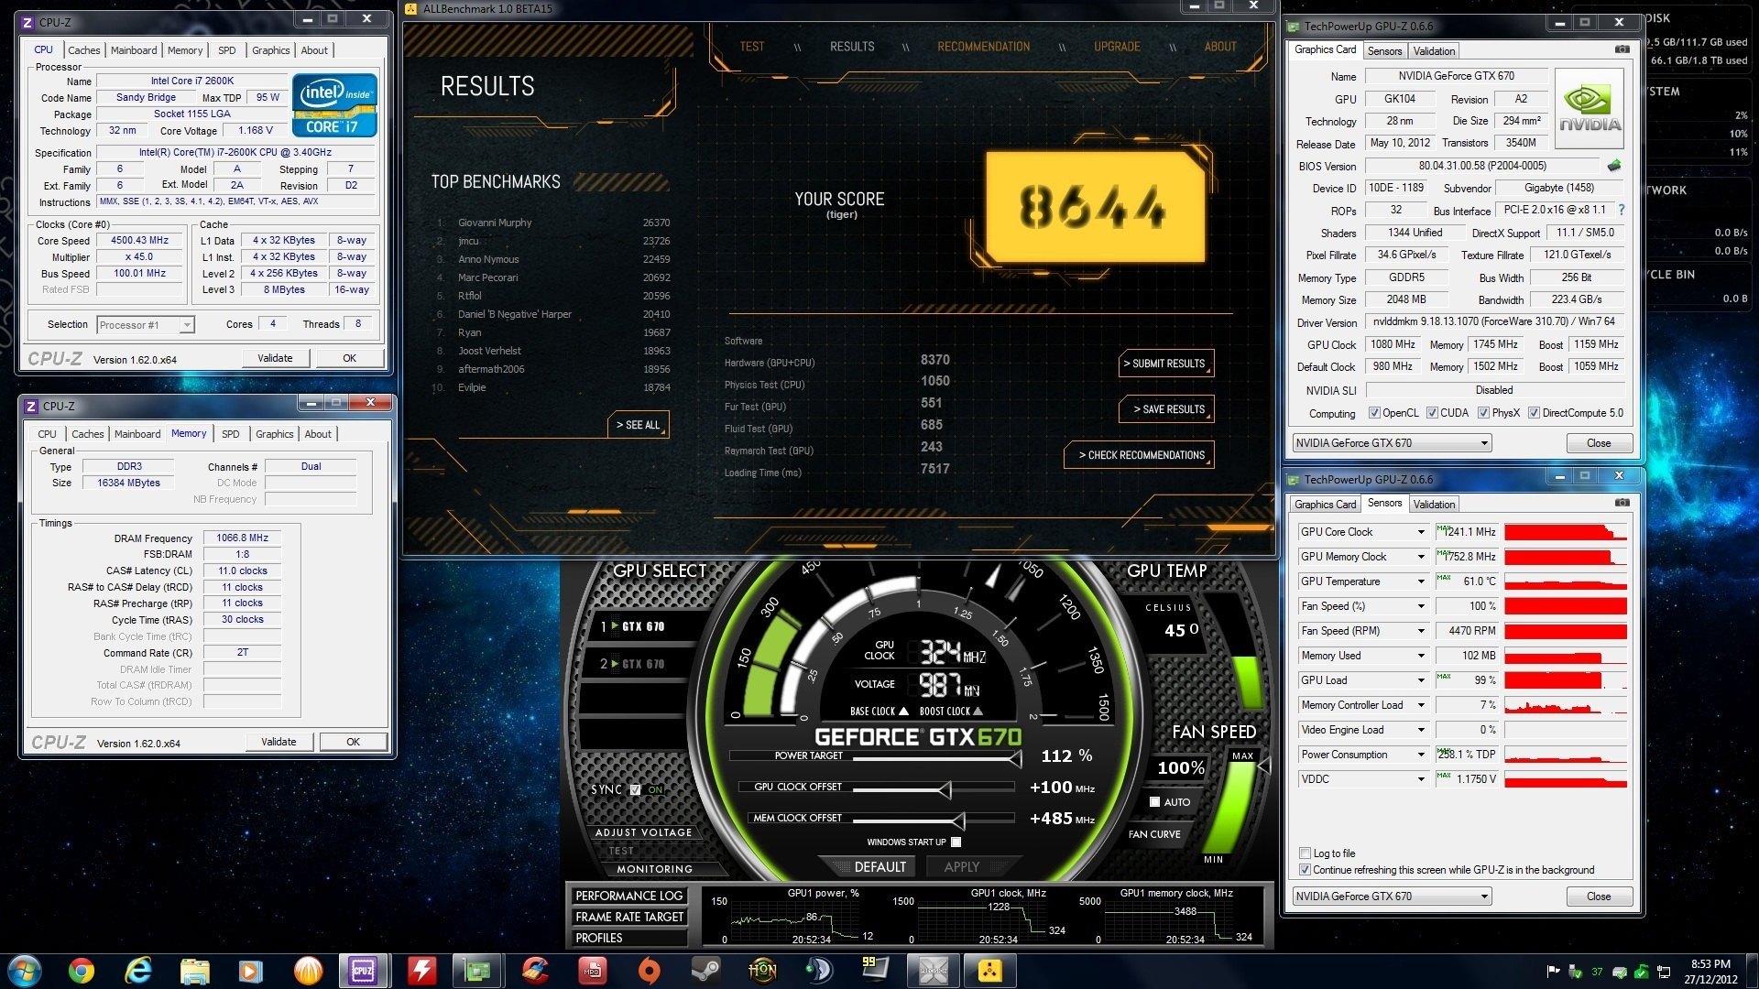Screen dimensions: 1759x989
Task: Click the Action Center flag in system tray
Action: coord(1553,972)
